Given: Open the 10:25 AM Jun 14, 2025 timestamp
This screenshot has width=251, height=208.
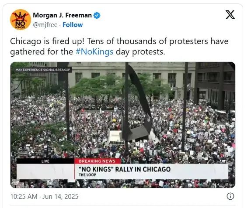Looking at the screenshot, I should (44, 196).
